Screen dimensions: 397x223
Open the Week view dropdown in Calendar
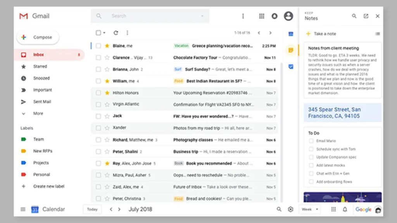point(309,209)
